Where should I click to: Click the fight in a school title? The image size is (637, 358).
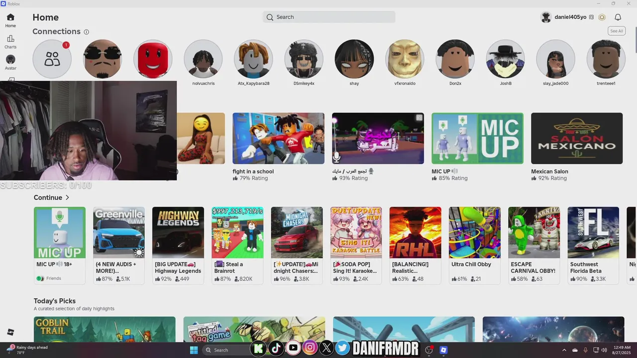[253, 172]
